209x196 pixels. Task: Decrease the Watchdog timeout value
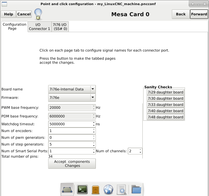click(x=94, y=126)
